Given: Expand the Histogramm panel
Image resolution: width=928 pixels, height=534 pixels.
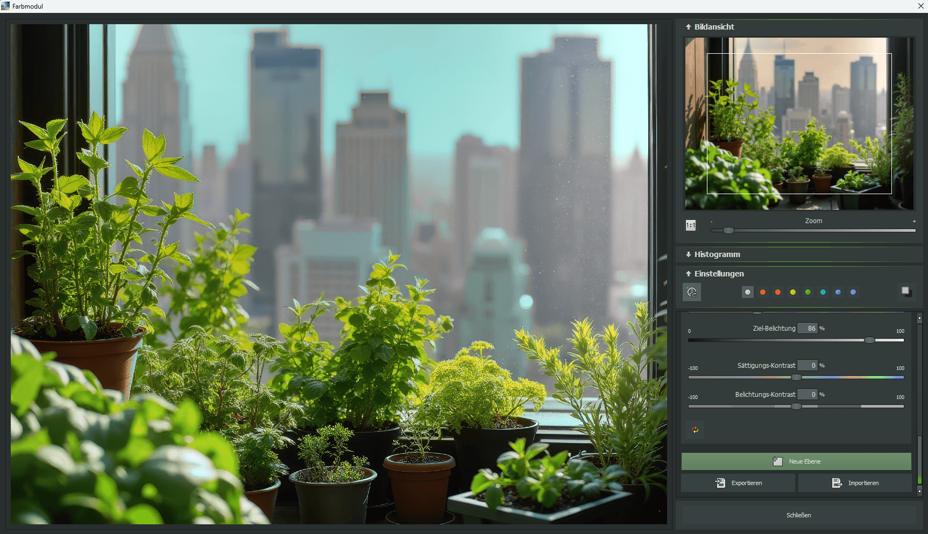Looking at the screenshot, I should tap(689, 254).
